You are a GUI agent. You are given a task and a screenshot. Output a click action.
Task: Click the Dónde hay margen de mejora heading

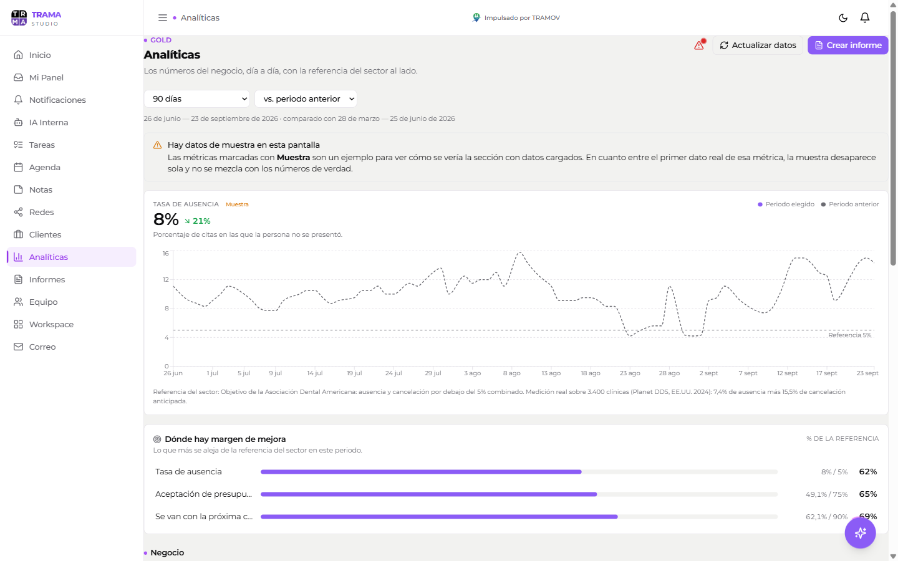coord(225,439)
